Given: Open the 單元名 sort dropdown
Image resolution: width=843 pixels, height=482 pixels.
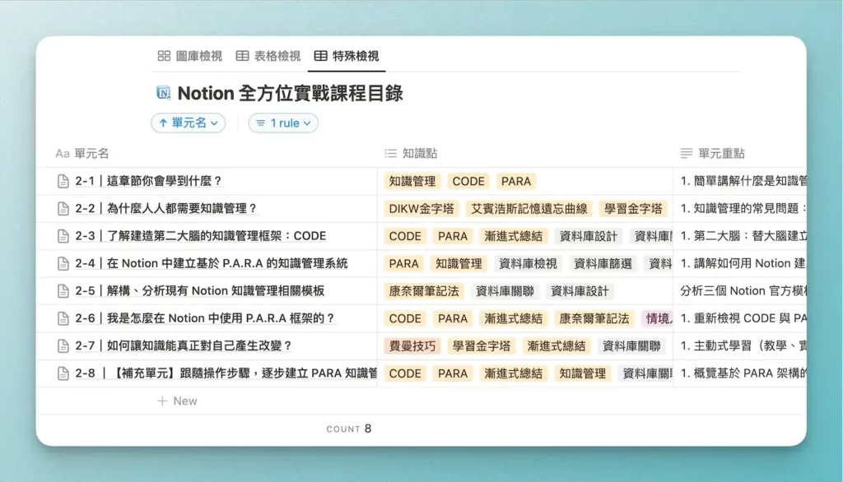Looking at the screenshot, I should (x=189, y=123).
